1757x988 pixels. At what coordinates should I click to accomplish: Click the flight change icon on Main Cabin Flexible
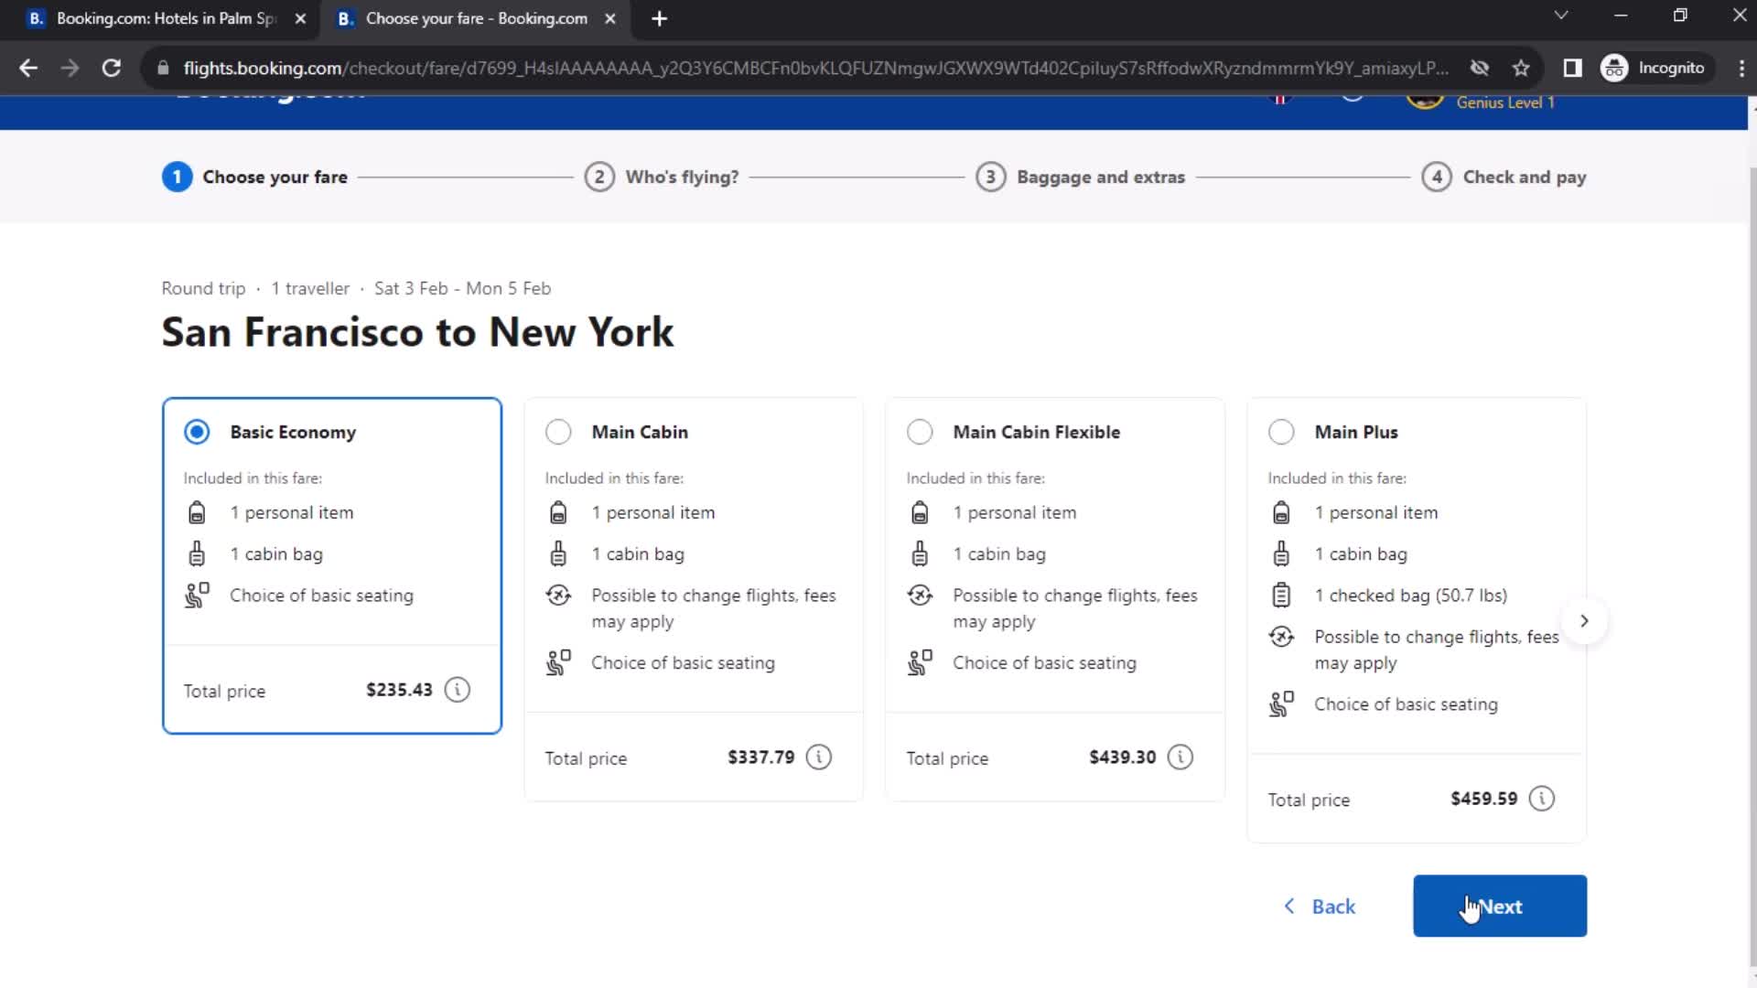[x=921, y=595]
